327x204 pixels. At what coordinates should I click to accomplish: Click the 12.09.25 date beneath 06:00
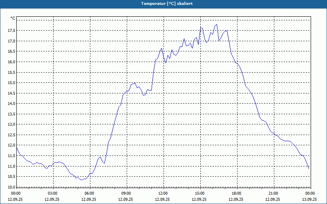pyautogui.click(x=89, y=199)
